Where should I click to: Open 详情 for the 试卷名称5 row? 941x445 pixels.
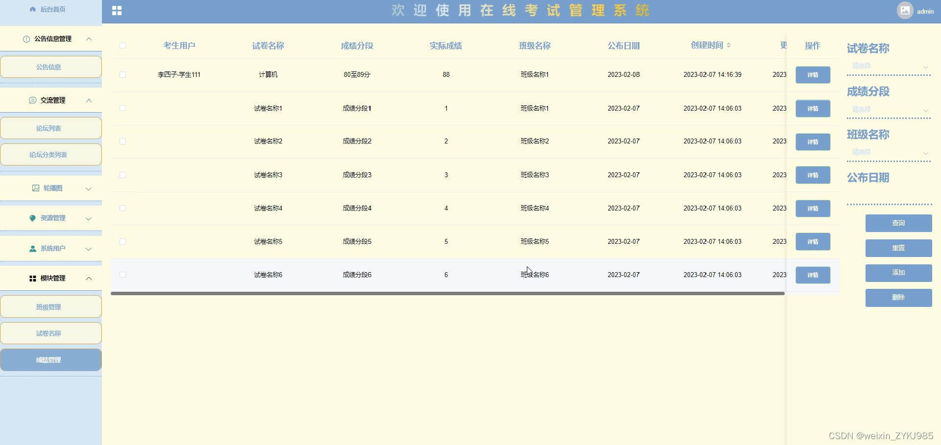click(x=813, y=242)
